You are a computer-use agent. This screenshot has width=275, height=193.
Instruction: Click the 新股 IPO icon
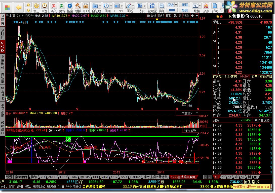[215, 6]
